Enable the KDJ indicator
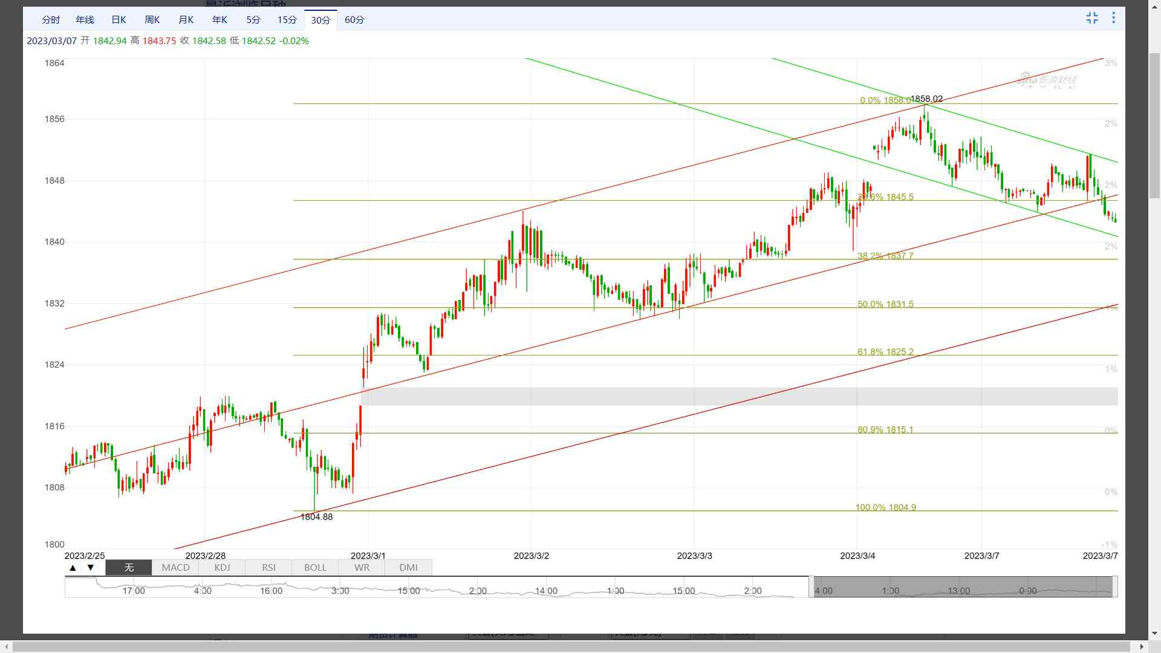The height and width of the screenshot is (653, 1161). 222,568
